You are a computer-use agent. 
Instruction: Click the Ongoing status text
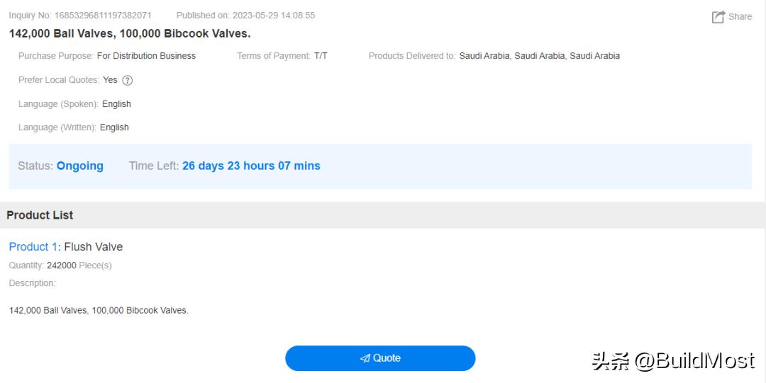point(79,166)
